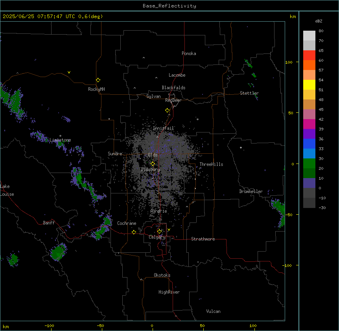
Task: Click the Didsbury town label
Action: tap(151, 169)
